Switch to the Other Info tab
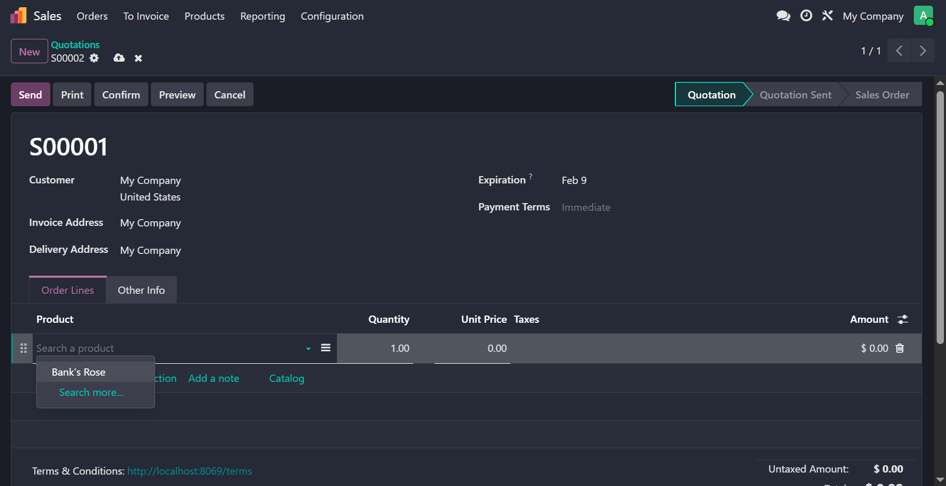The width and height of the screenshot is (946, 486). [140, 290]
